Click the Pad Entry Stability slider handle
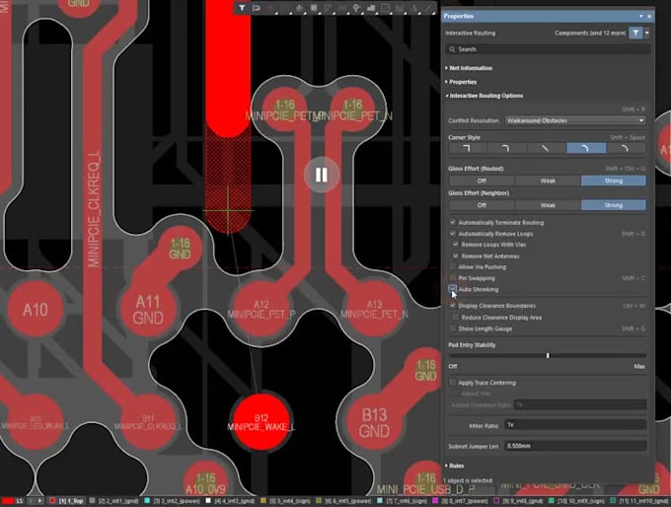The height and width of the screenshot is (507, 671). click(548, 355)
